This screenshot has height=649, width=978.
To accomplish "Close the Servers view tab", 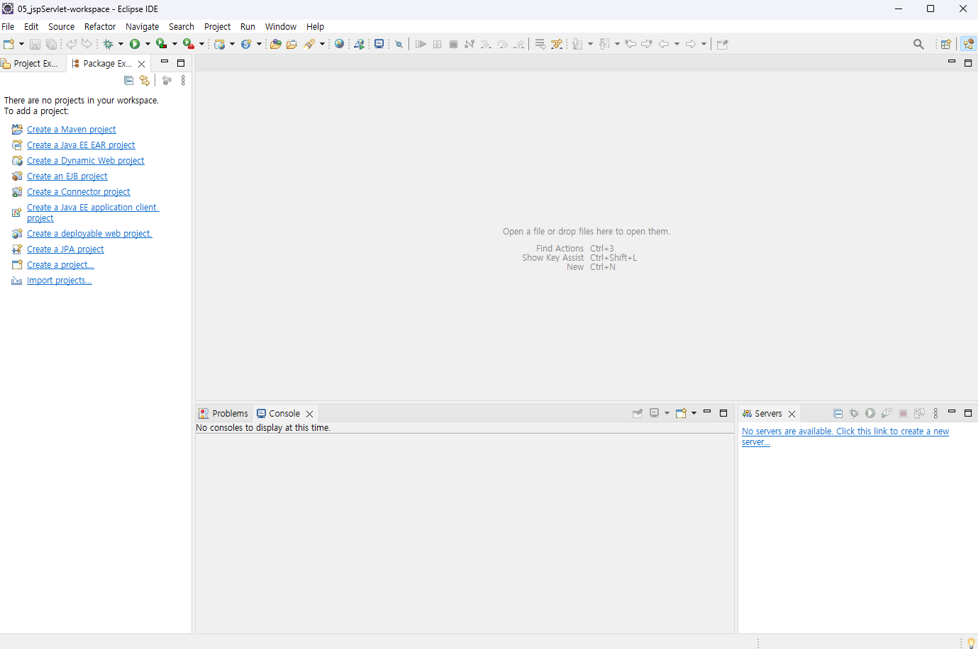I will pyautogui.click(x=792, y=414).
